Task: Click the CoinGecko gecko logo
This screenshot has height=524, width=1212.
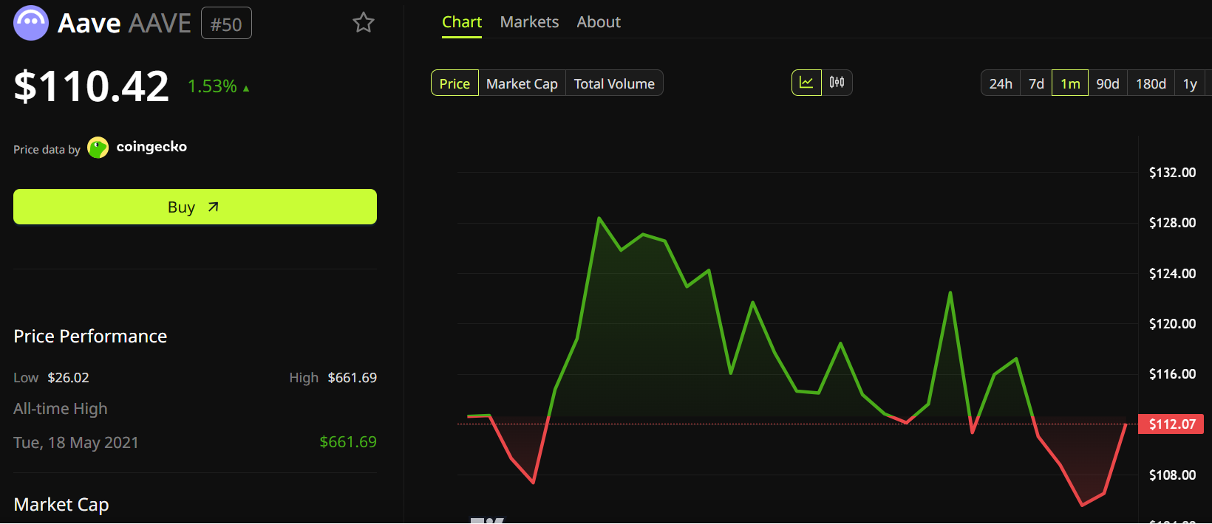Action: [98, 148]
